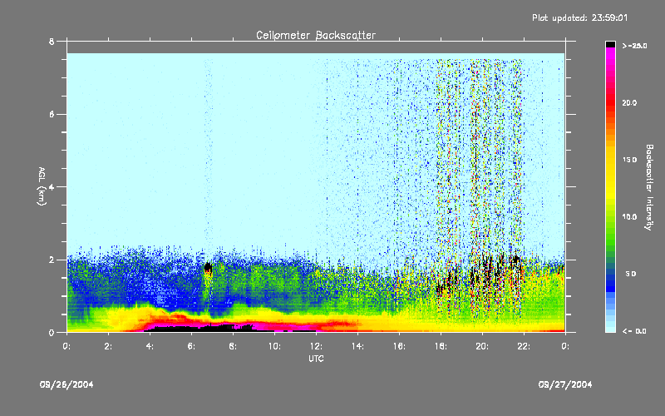Click the "4:" hour label on the UTC axis
This screenshot has width=665, height=416.
coord(150,346)
